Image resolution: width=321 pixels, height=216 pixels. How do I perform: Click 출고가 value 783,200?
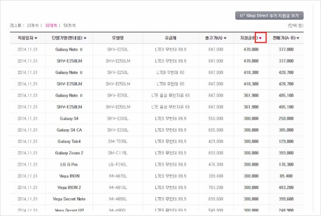click(x=216, y=187)
